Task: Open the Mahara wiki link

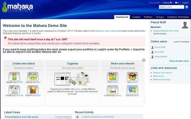Action: (158, 76)
